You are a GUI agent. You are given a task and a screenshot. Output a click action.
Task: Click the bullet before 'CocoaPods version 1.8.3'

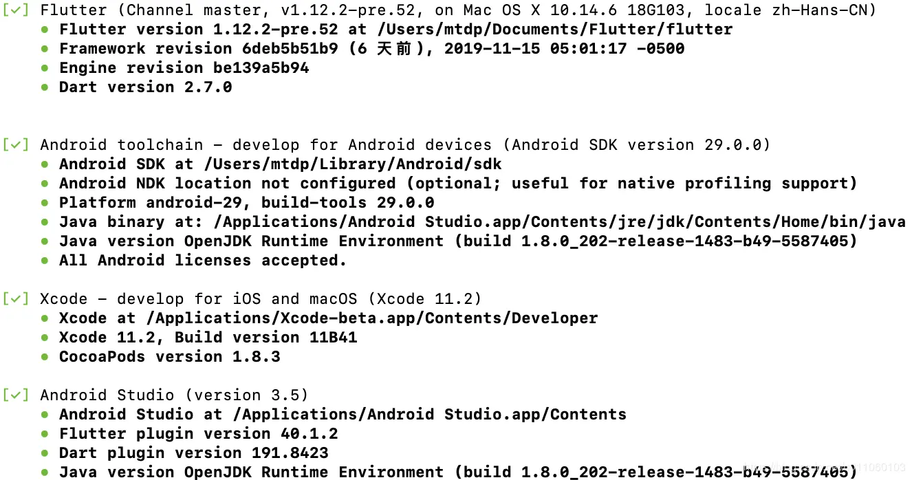[x=45, y=357]
